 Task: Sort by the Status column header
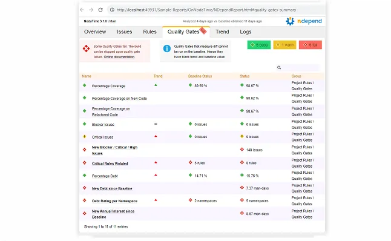click(x=245, y=76)
